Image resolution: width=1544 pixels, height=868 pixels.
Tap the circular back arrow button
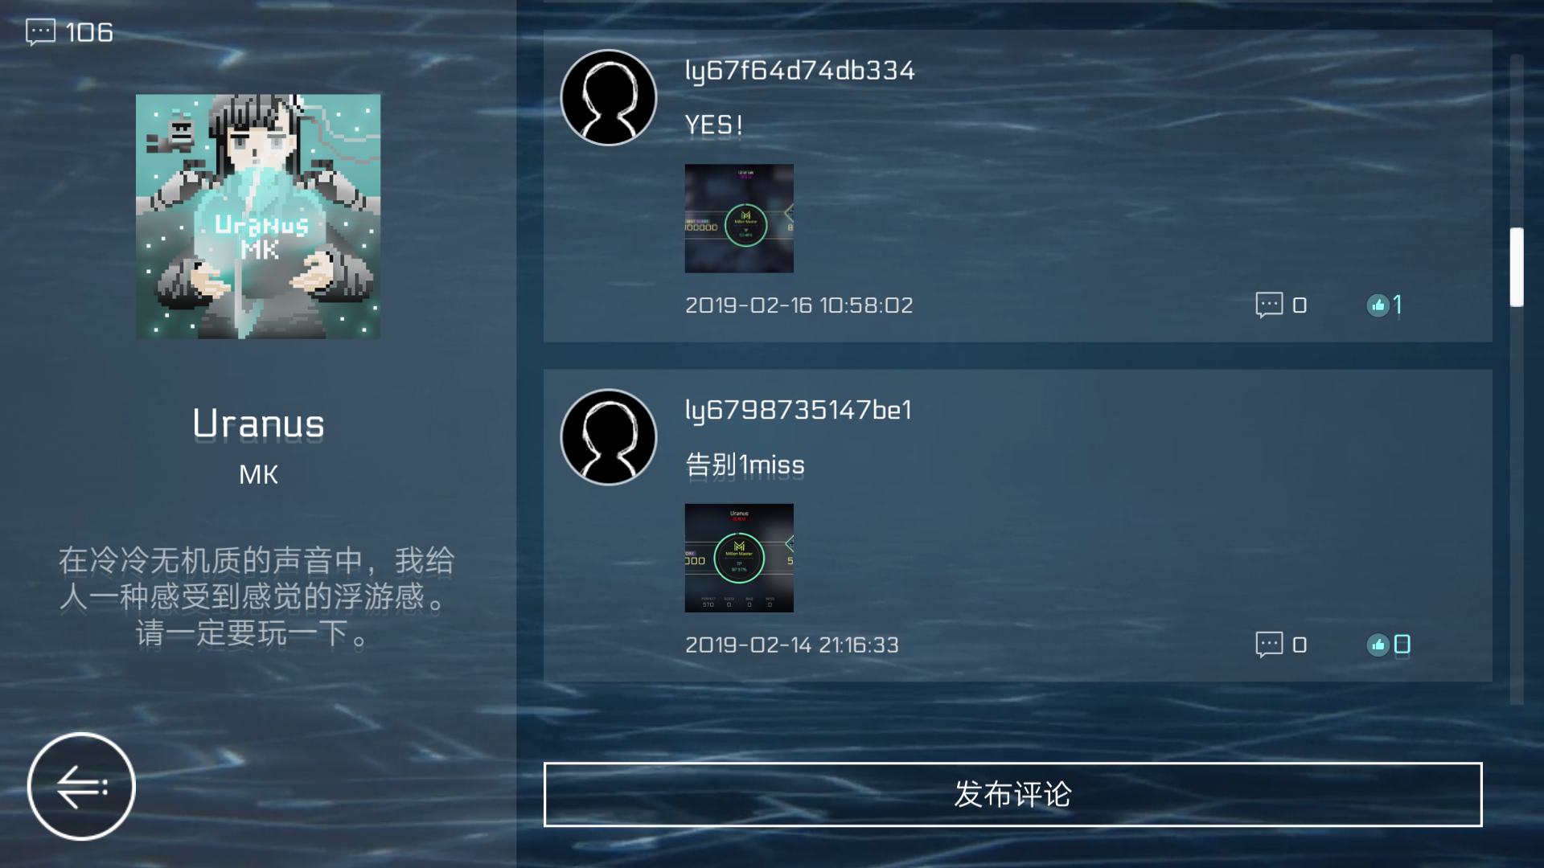(81, 786)
